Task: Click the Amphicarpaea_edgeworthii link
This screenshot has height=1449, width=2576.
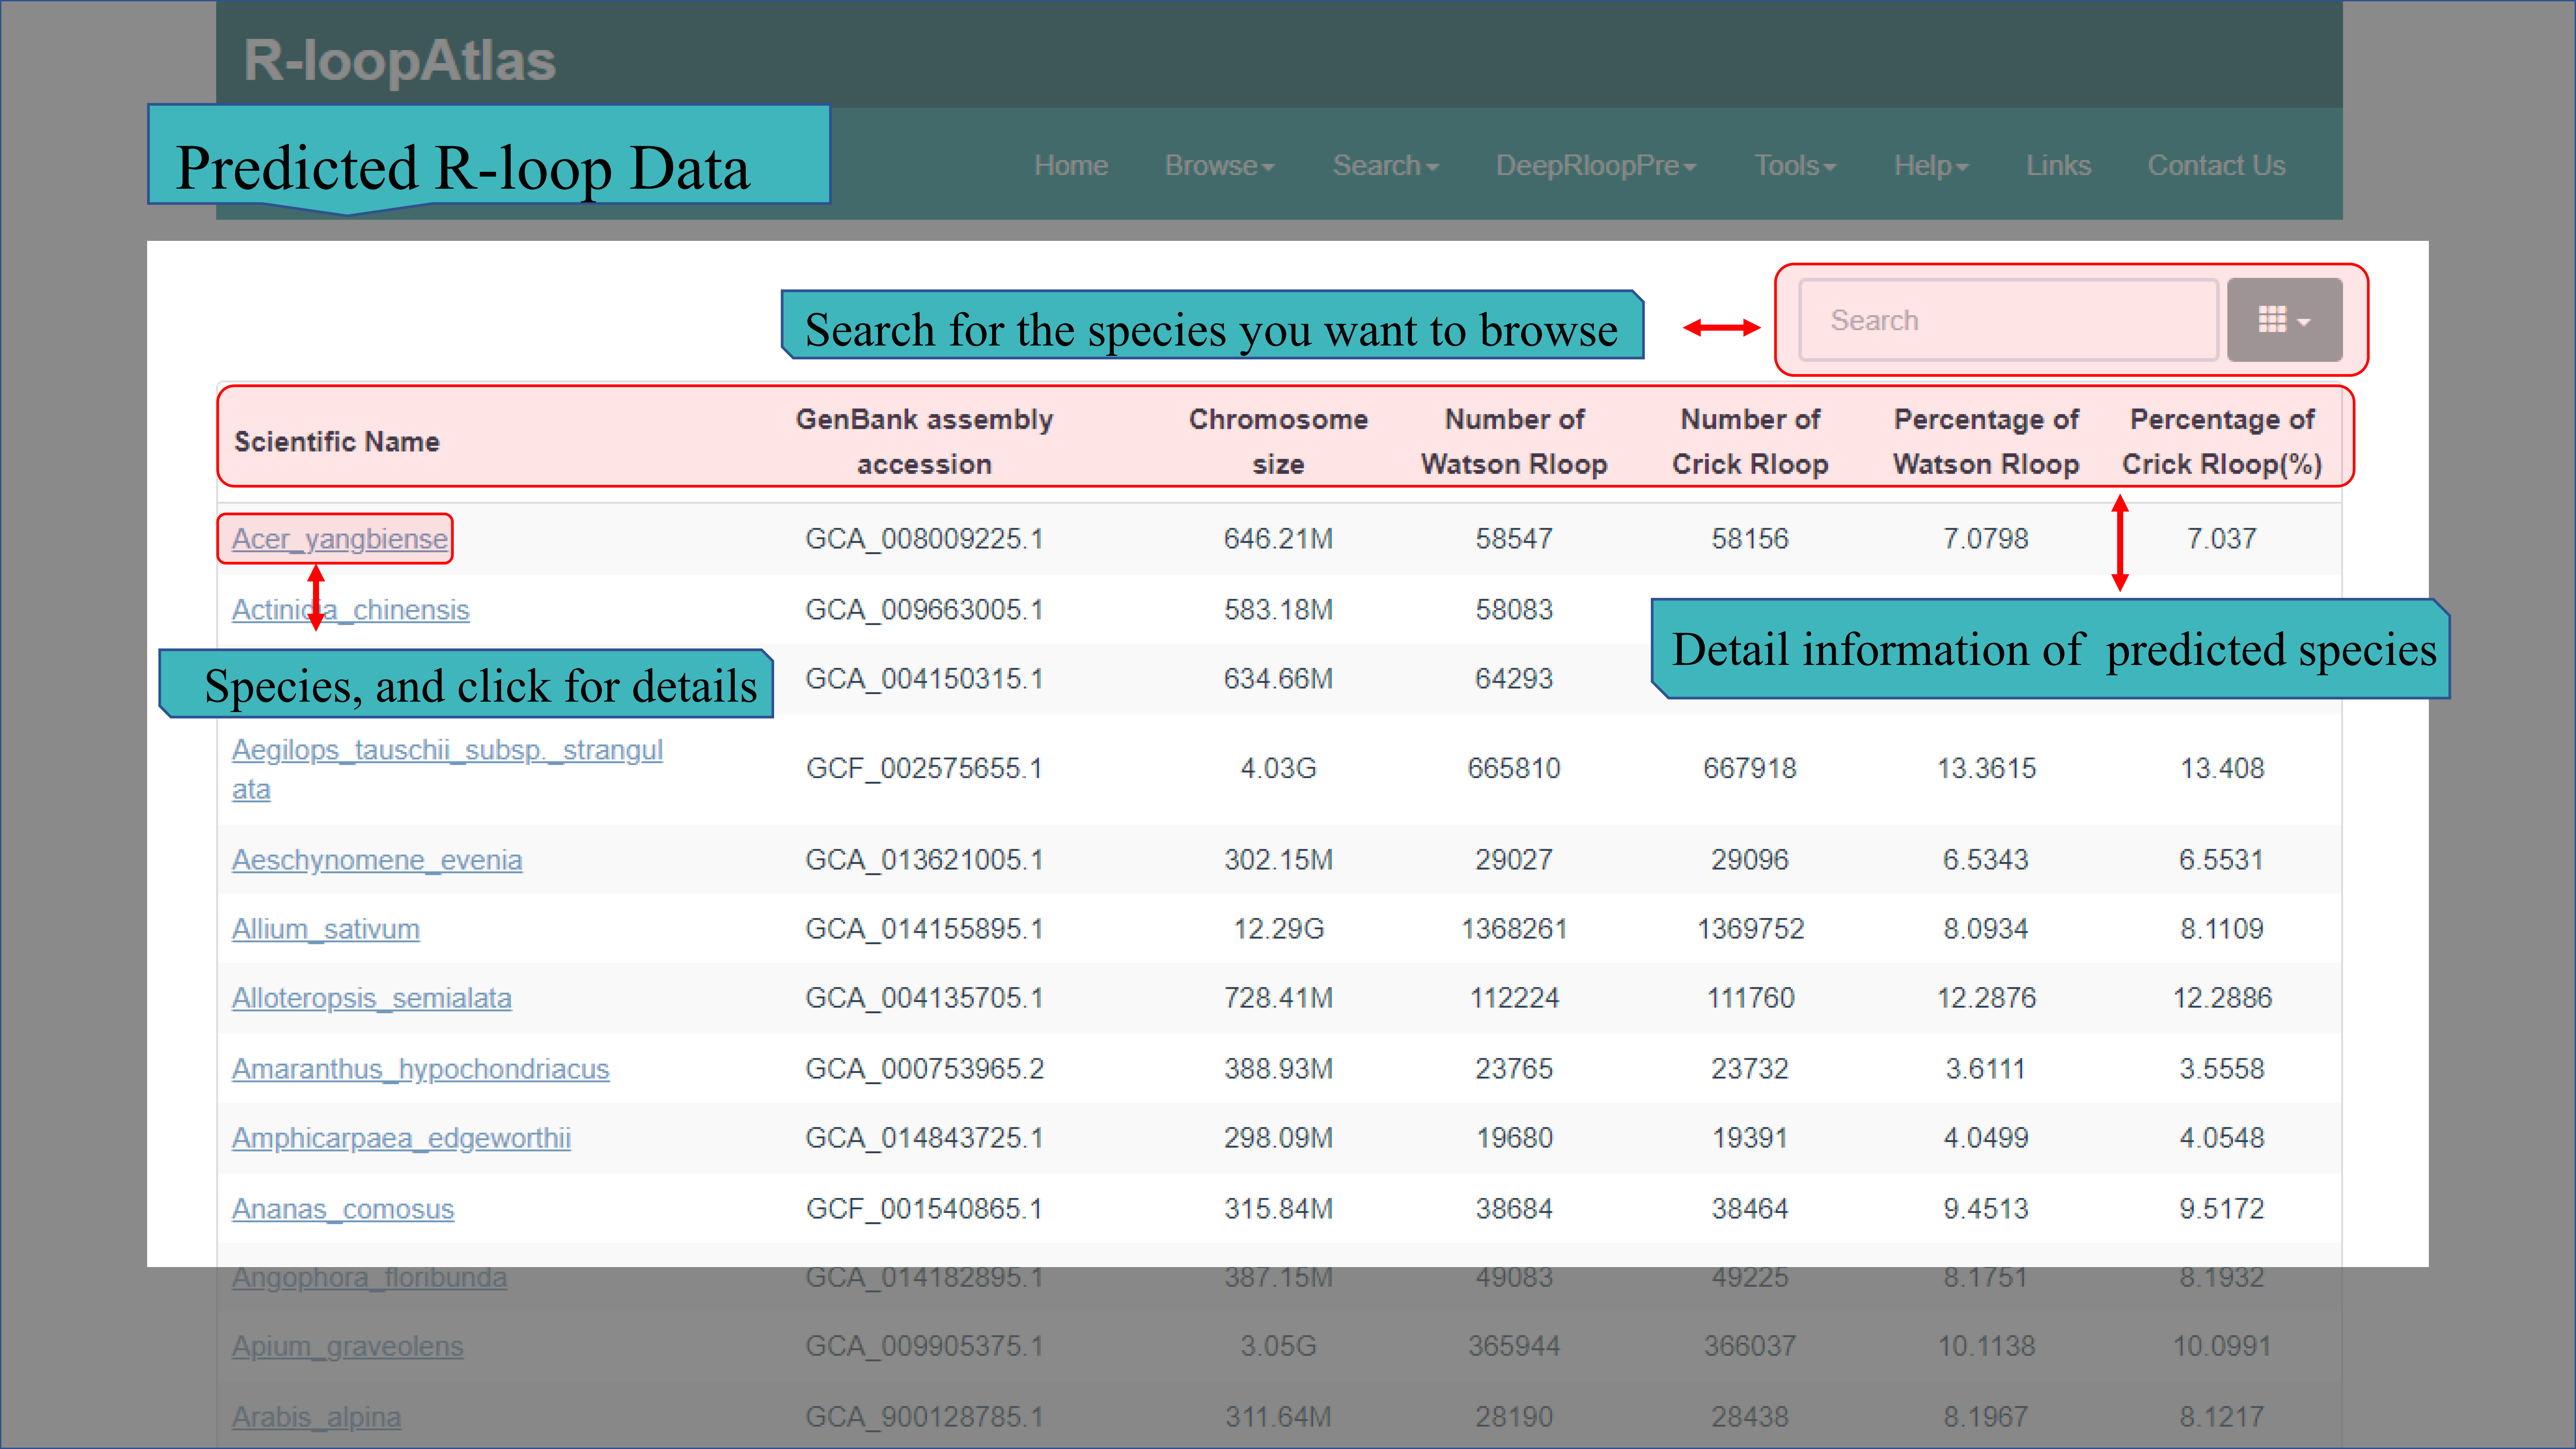Action: (401, 1138)
